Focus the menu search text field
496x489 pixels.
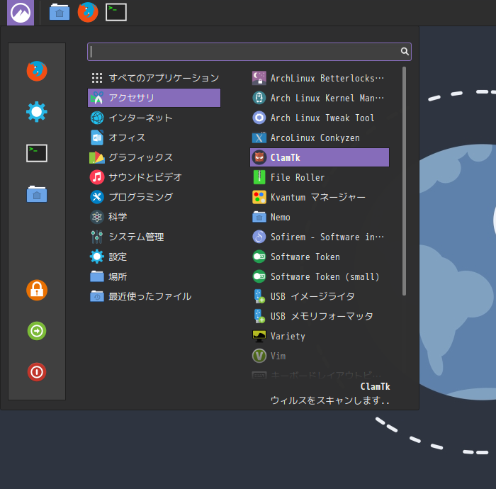point(241,52)
